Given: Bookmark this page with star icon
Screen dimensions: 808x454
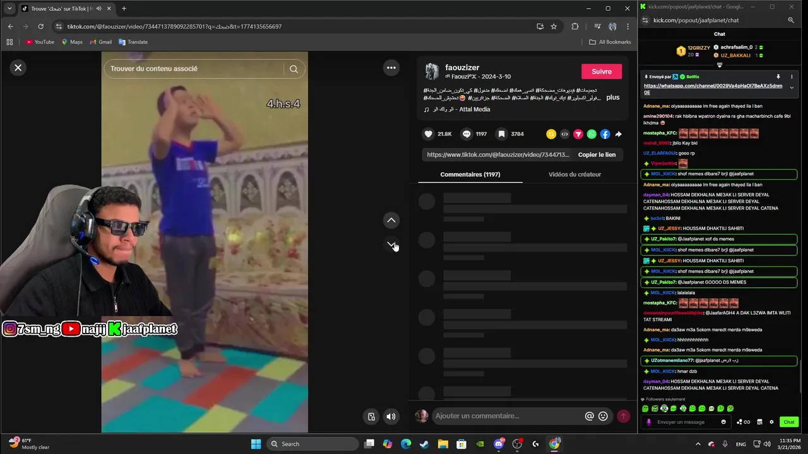Looking at the screenshot, I should click(x=554, y=26).
